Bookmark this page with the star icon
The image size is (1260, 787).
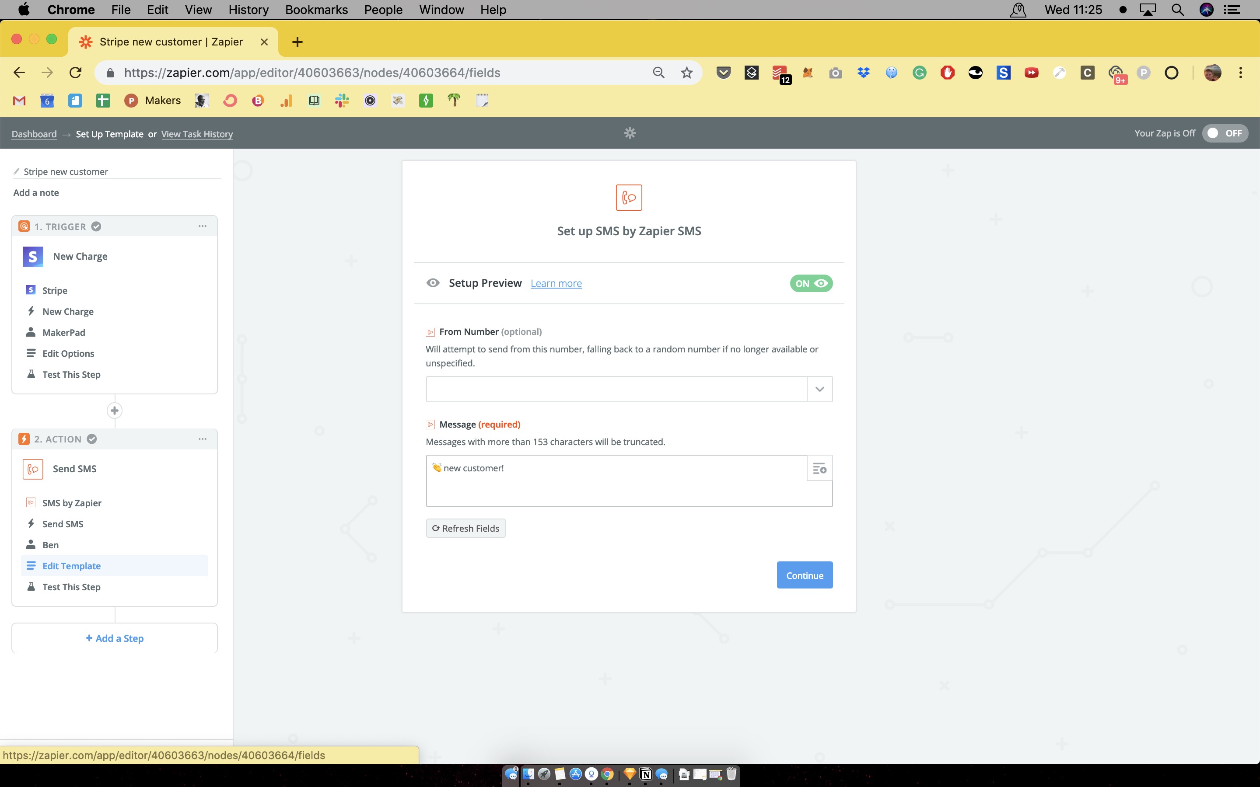pos(687,72)
